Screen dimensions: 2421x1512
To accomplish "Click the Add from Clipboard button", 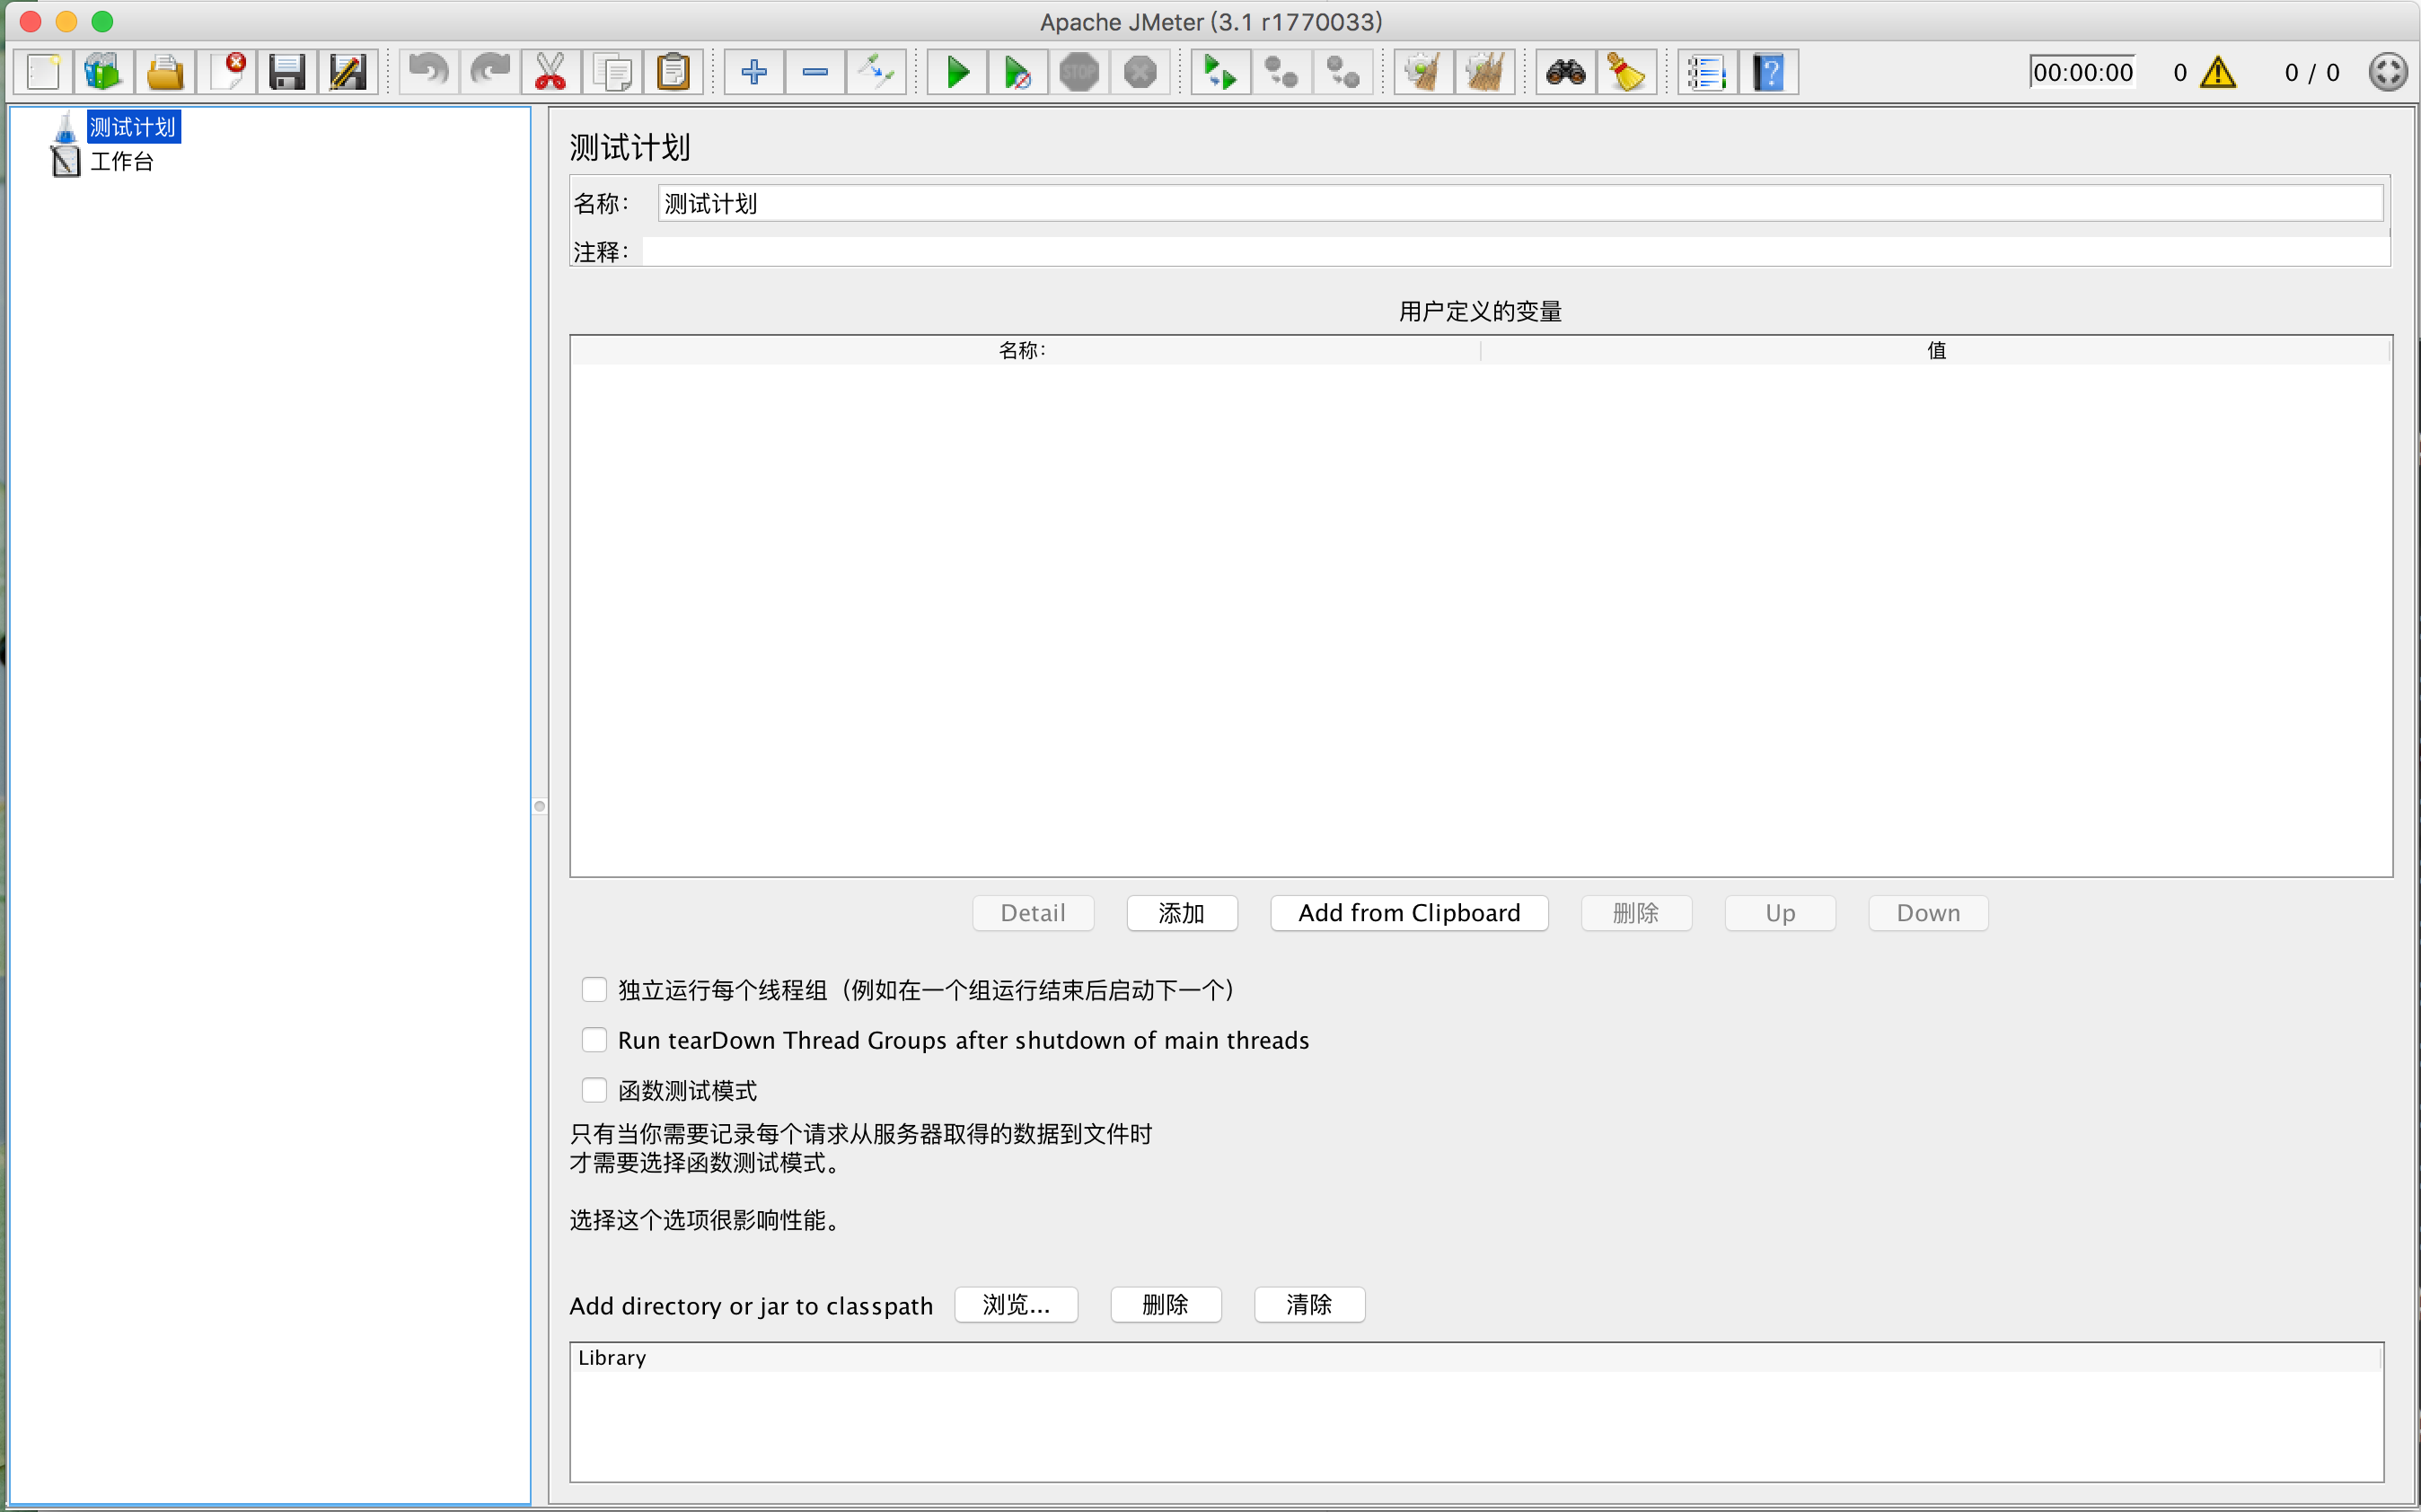I will point(1409,913).
